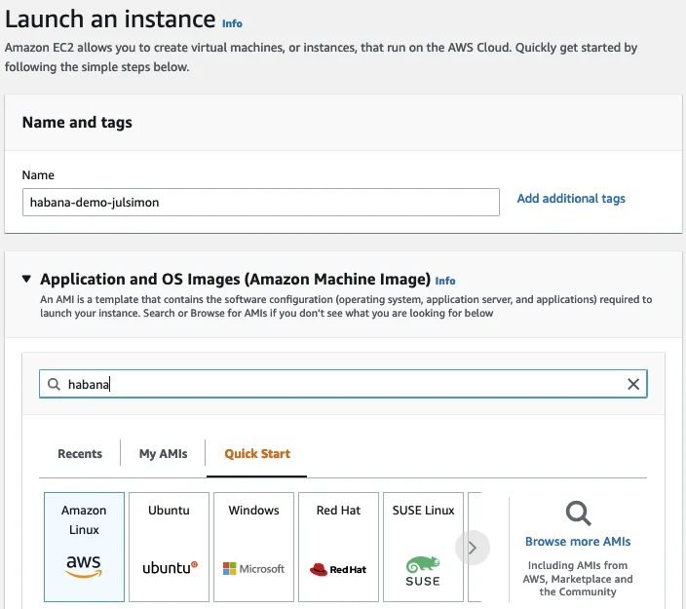The width and height of the screenshot is (686, 609).
Task: Click the magnifier icon in AMI search
Action: click(x=54, y=384)
